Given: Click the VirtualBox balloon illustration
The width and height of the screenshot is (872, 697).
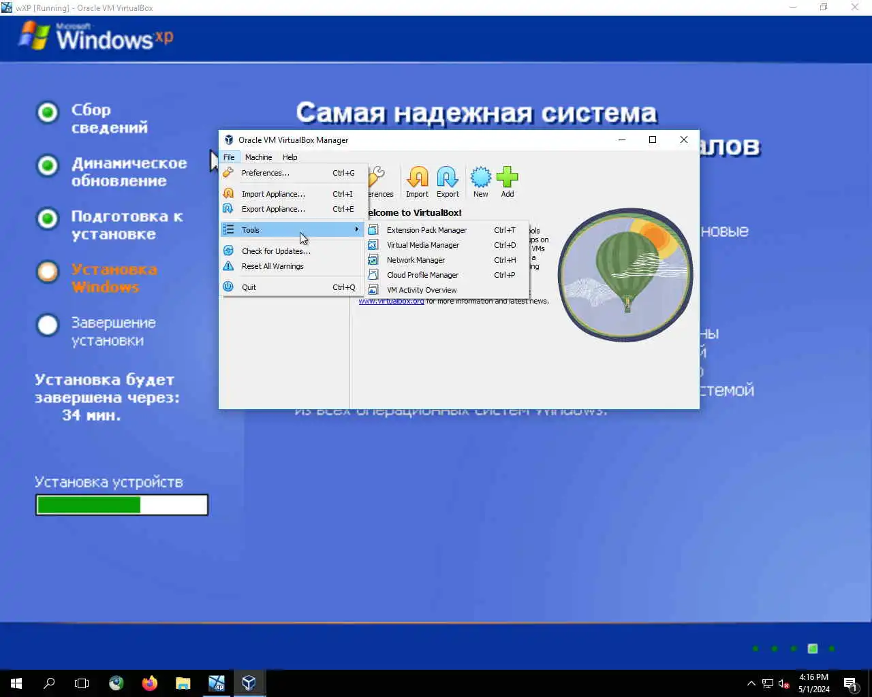Looking at the screenshot, I should [625, 275].
